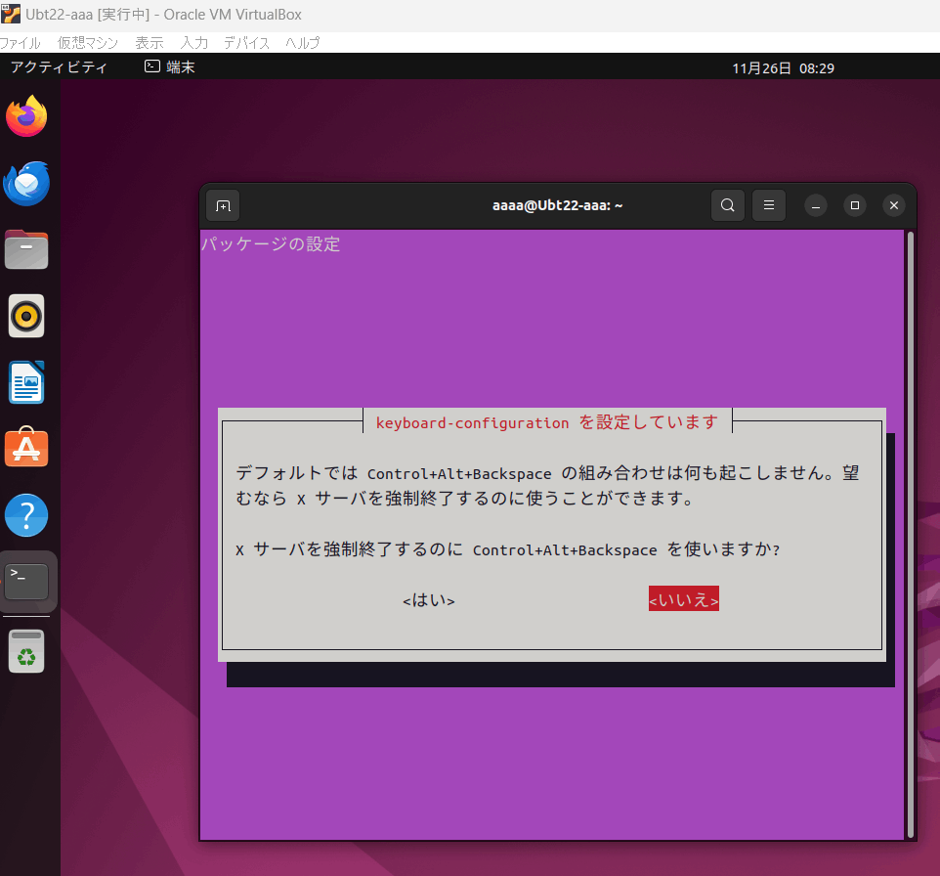Open the Files manager dock icon
Viewport: 940px width, 876px height.
click(26, 249)
